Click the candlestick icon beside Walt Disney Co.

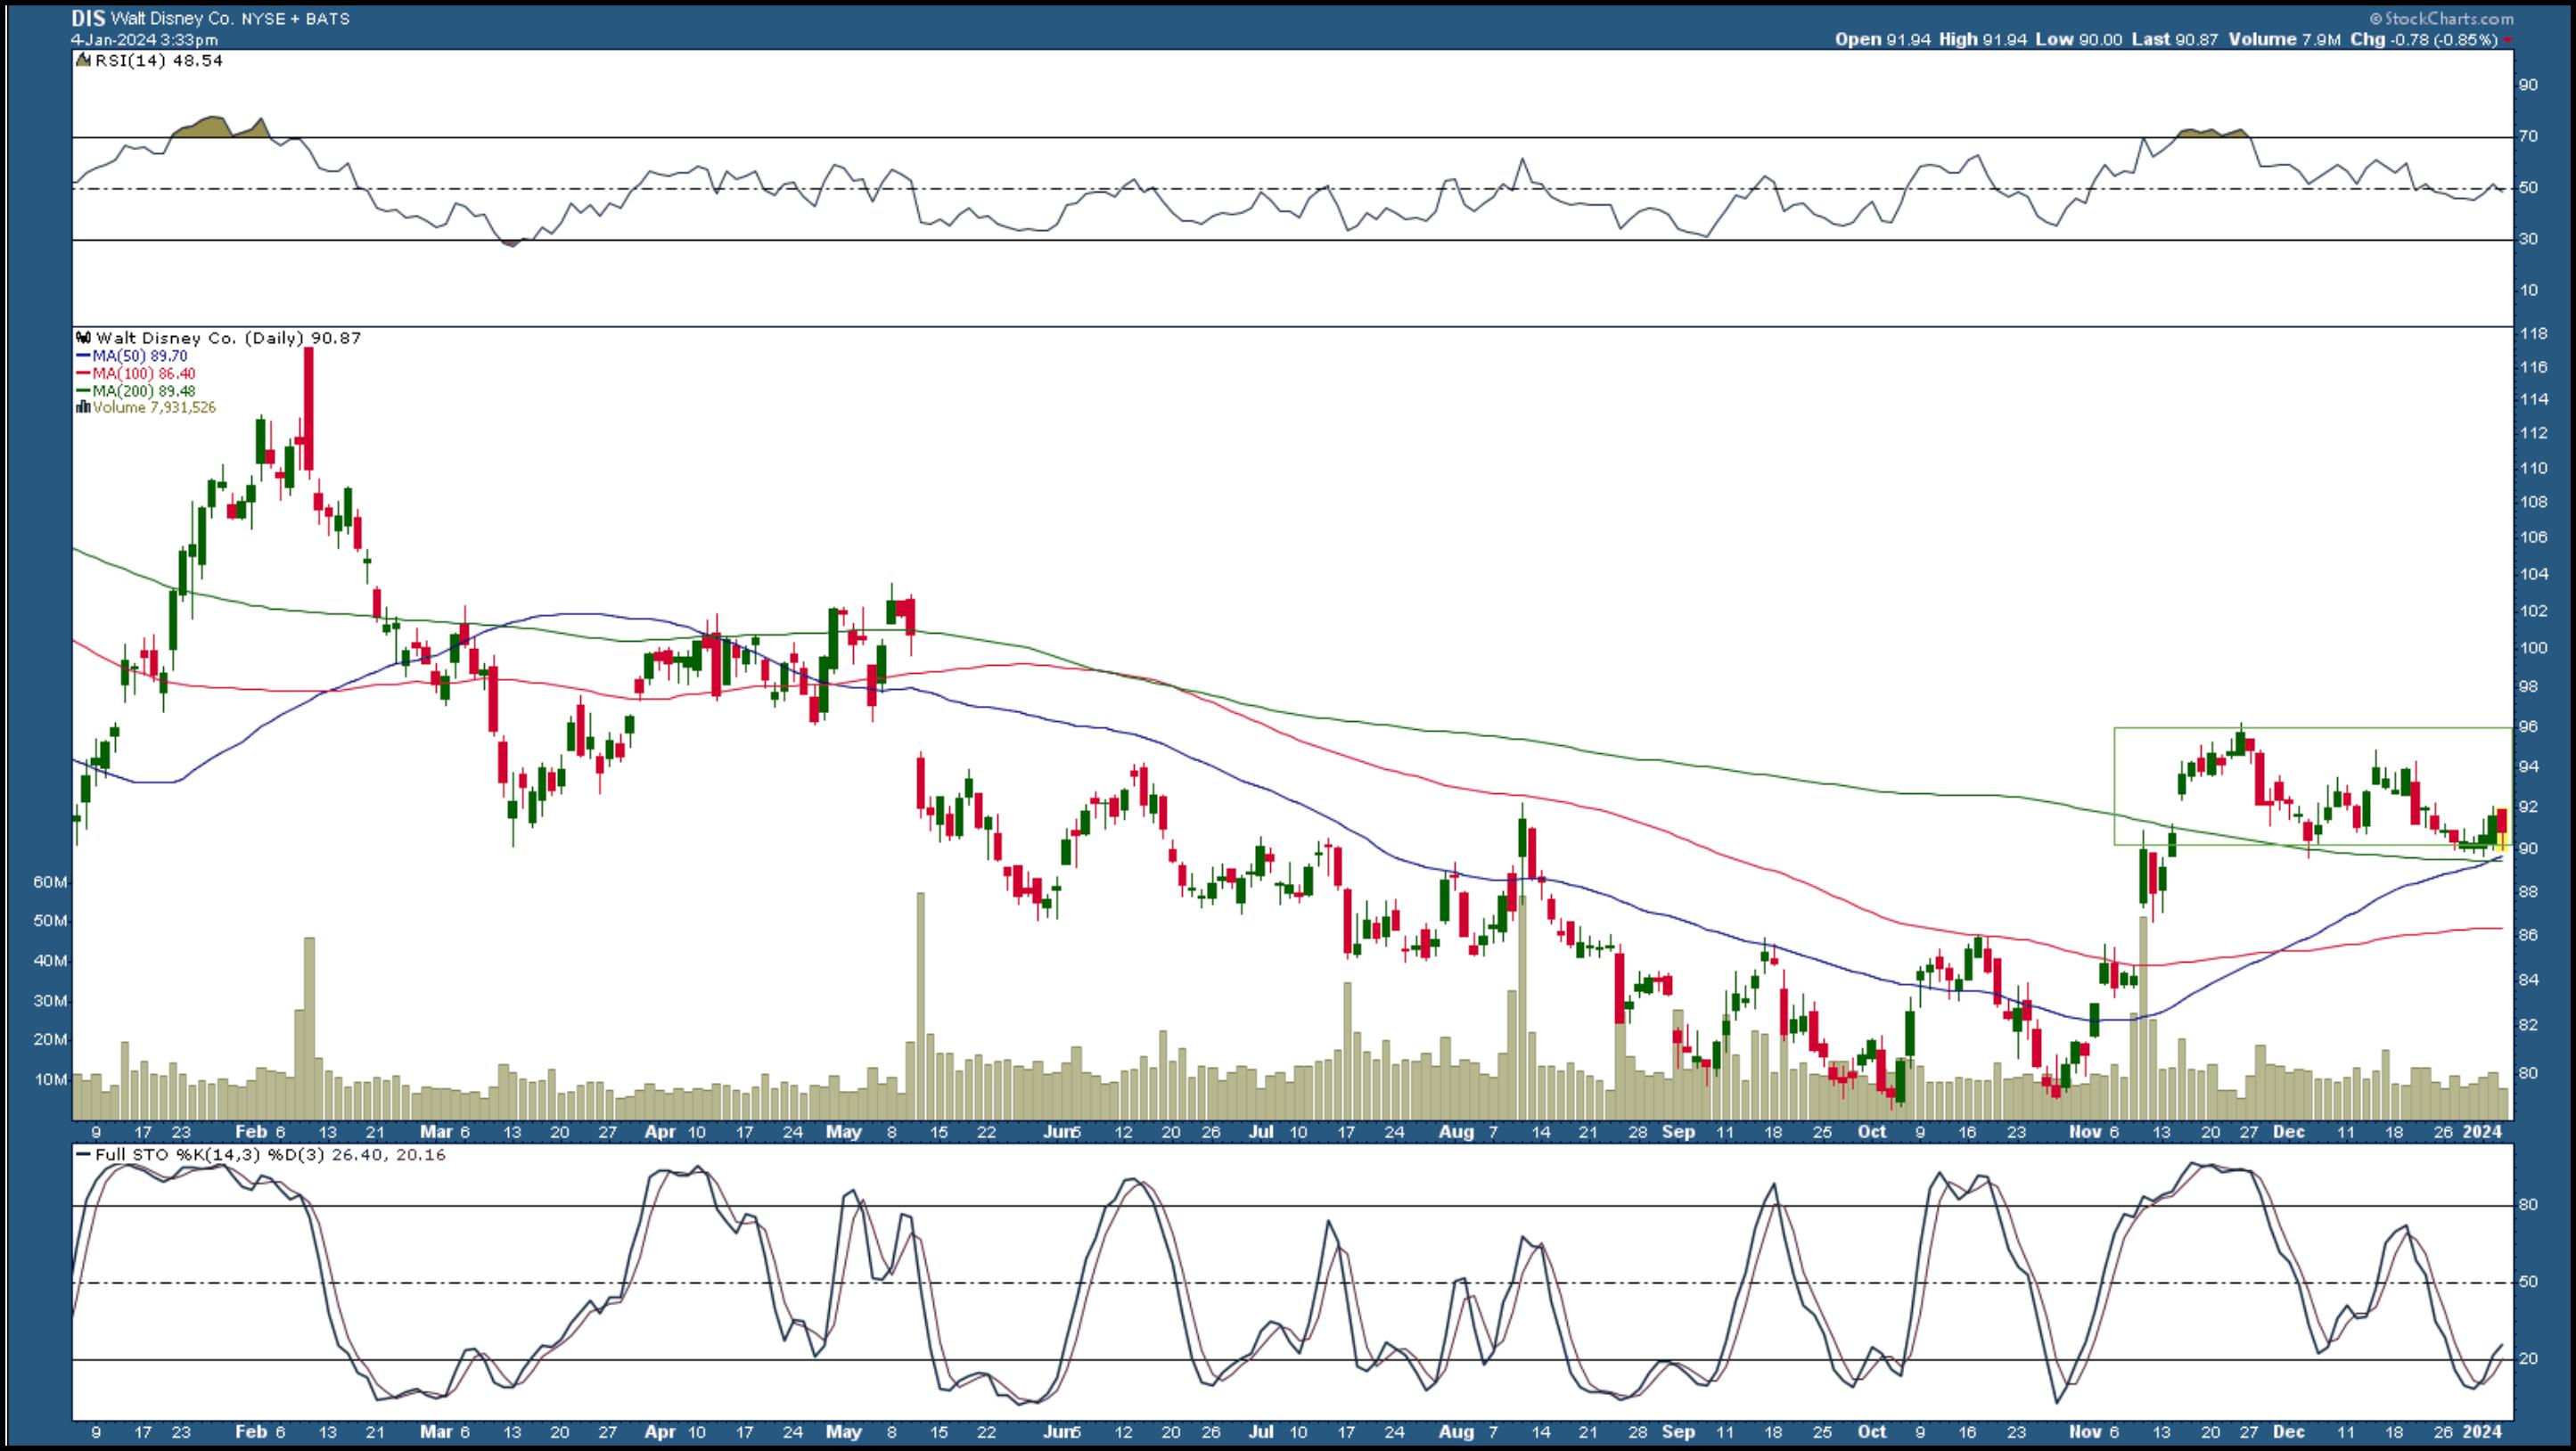coord(84,339)
